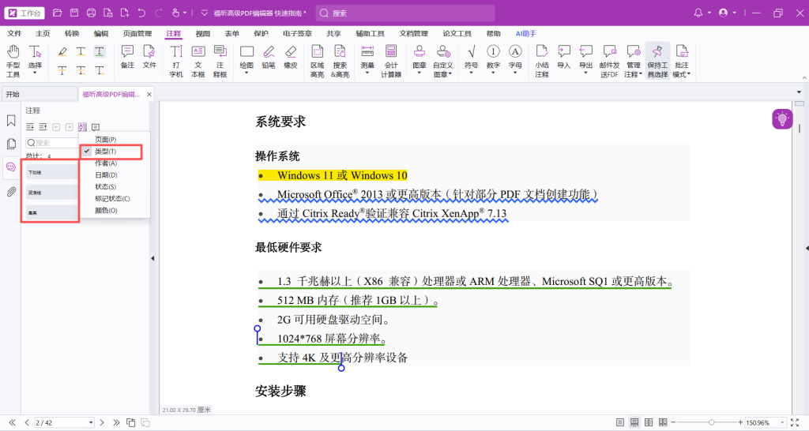Switch to the 主页 ribbon tab
Image resolution: width=809 pixels, height=431 pixels.
click(43, 33)
